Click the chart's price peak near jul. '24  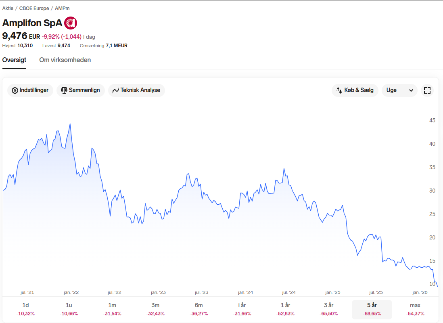(284, 169)
